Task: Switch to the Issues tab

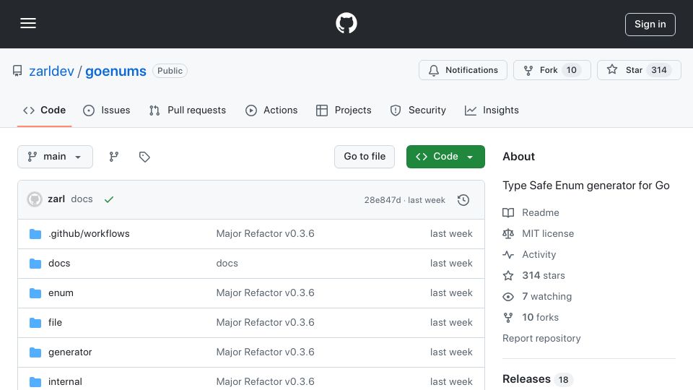Action: (x=107, y=110)
